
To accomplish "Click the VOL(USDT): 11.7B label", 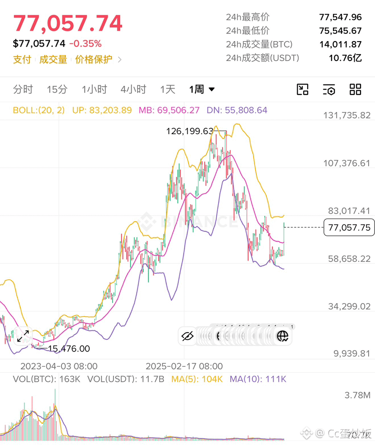I will 126,379.
